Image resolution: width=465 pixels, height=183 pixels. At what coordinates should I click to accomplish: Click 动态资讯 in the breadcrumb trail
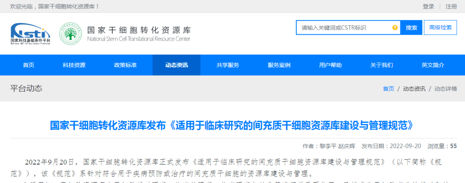[414, 88]
